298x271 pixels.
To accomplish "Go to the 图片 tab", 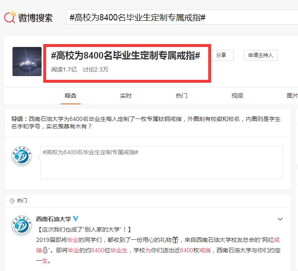I will [x=292, y=96].
